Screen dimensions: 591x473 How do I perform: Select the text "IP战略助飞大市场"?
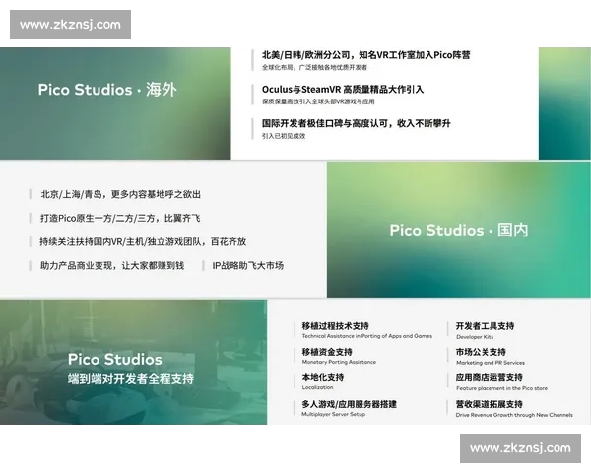pos(247,265)
